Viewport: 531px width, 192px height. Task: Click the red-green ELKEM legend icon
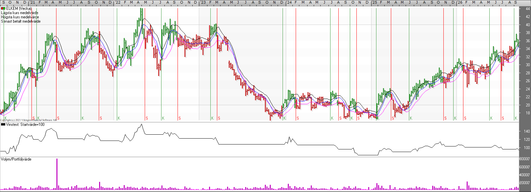3,9
